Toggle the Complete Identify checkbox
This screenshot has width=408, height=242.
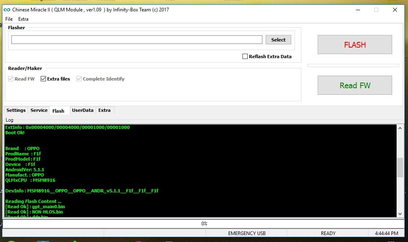(x=79, y=79)
